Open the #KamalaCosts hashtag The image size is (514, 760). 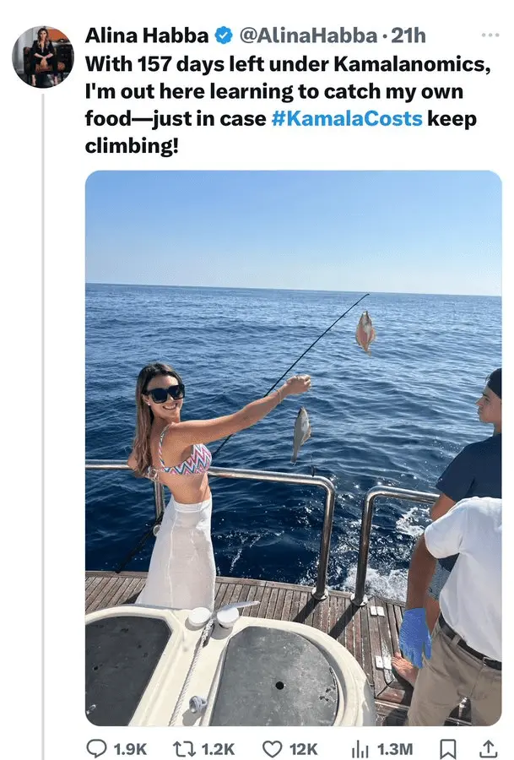tap(347, 118)
